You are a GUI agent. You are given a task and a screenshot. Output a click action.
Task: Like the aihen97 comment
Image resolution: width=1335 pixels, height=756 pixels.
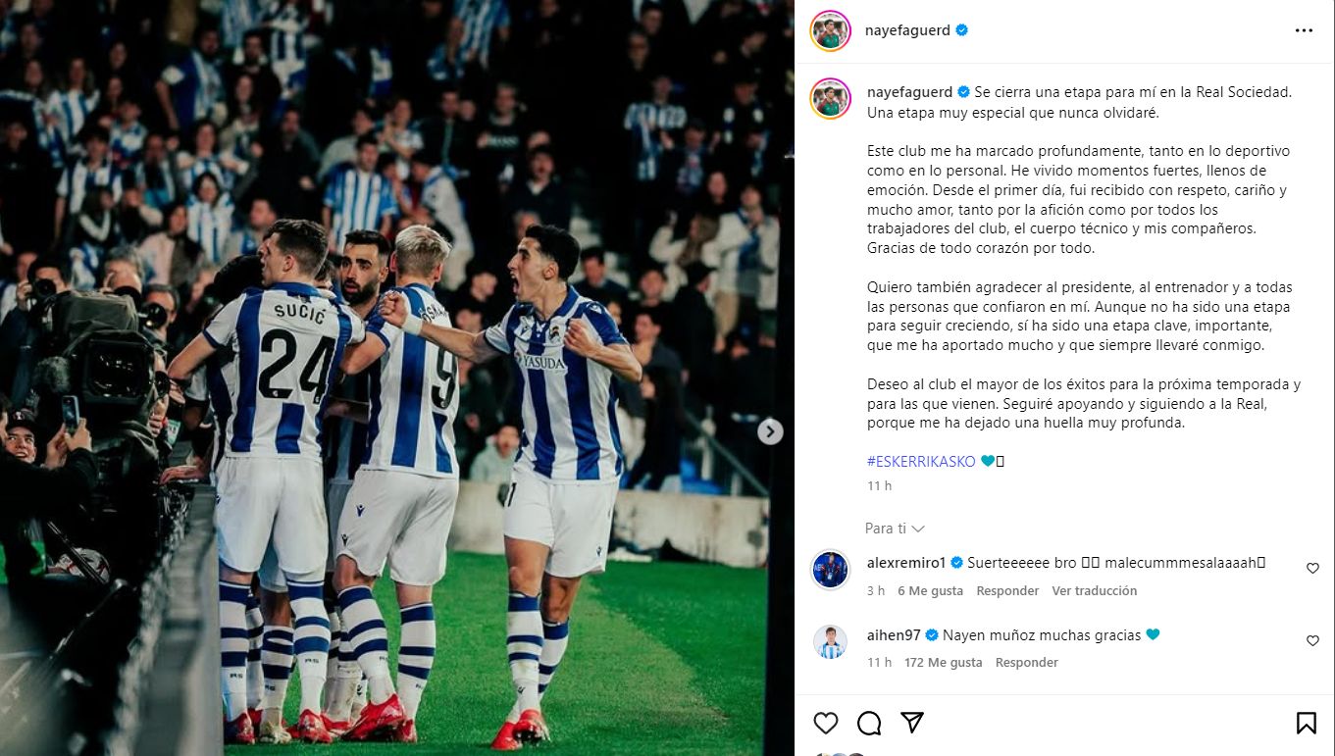(1312, 640)
